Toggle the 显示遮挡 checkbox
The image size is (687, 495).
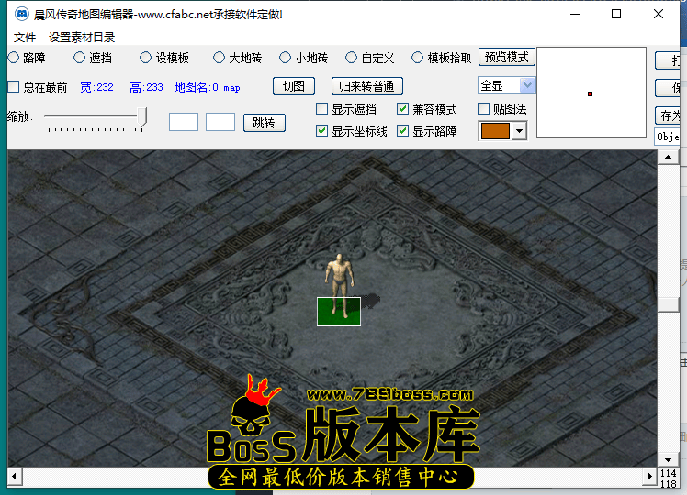(322, 109)
